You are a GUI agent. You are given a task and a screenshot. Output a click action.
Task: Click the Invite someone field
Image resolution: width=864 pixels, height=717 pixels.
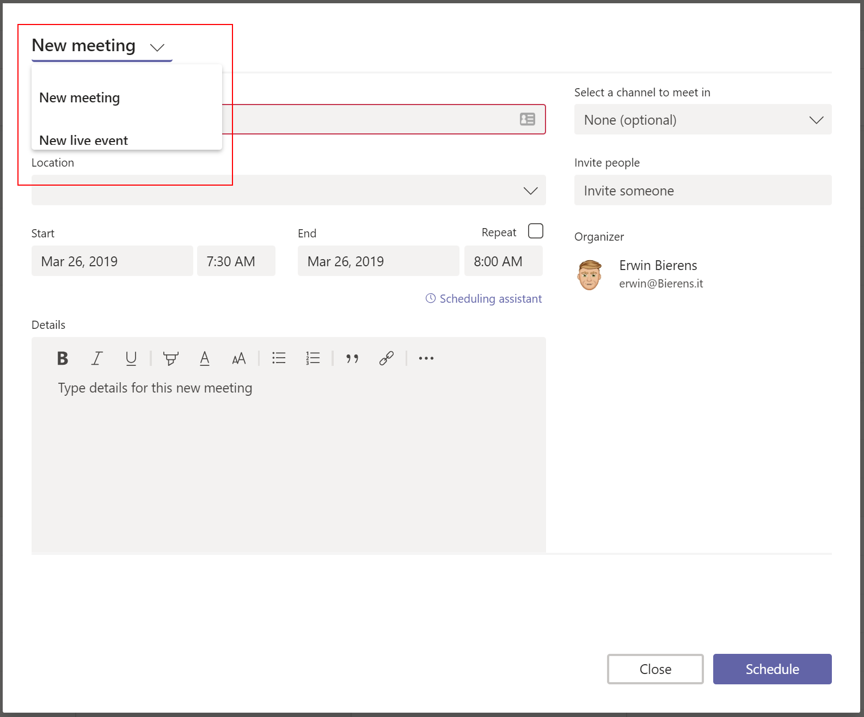[702, 191]
